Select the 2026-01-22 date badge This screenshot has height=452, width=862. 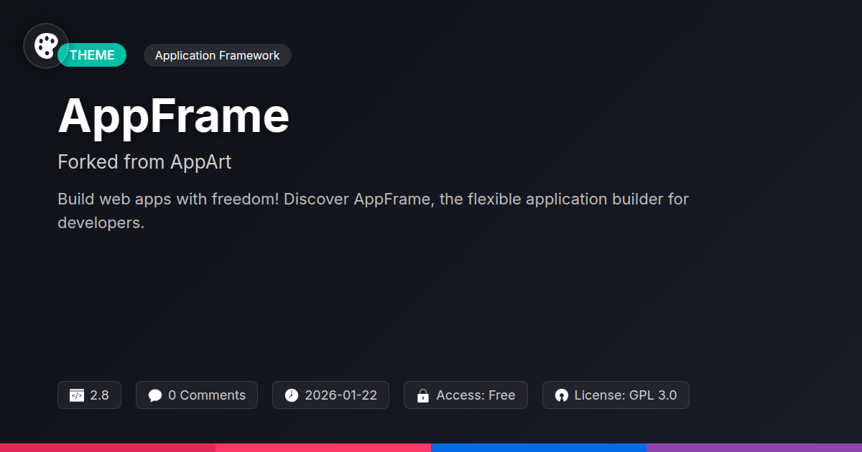click(330, 395)
